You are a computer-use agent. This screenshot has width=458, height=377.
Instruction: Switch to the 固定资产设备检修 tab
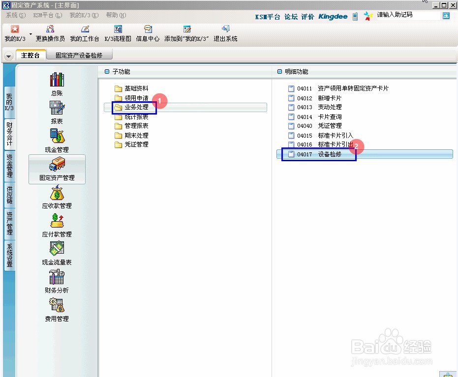[79, 55]
